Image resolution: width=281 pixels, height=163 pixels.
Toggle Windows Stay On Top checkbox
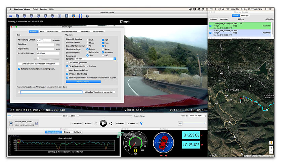[x=67, y=74]
